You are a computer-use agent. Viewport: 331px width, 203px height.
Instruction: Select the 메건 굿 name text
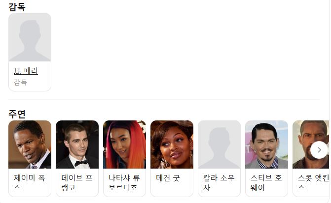[x=168, y=178]
